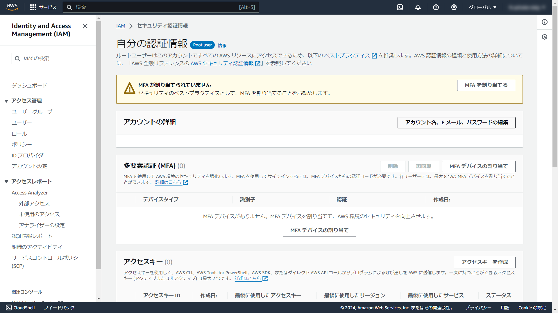
Task: Click the MFA を割り当てる button
Action: pos(486,85)
